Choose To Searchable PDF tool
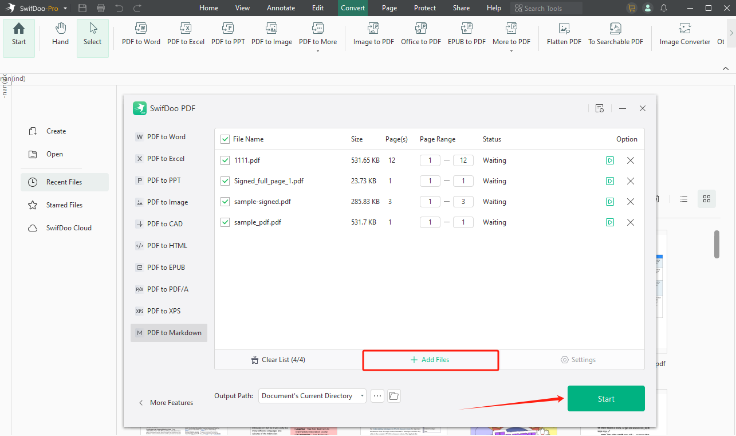 616,34
